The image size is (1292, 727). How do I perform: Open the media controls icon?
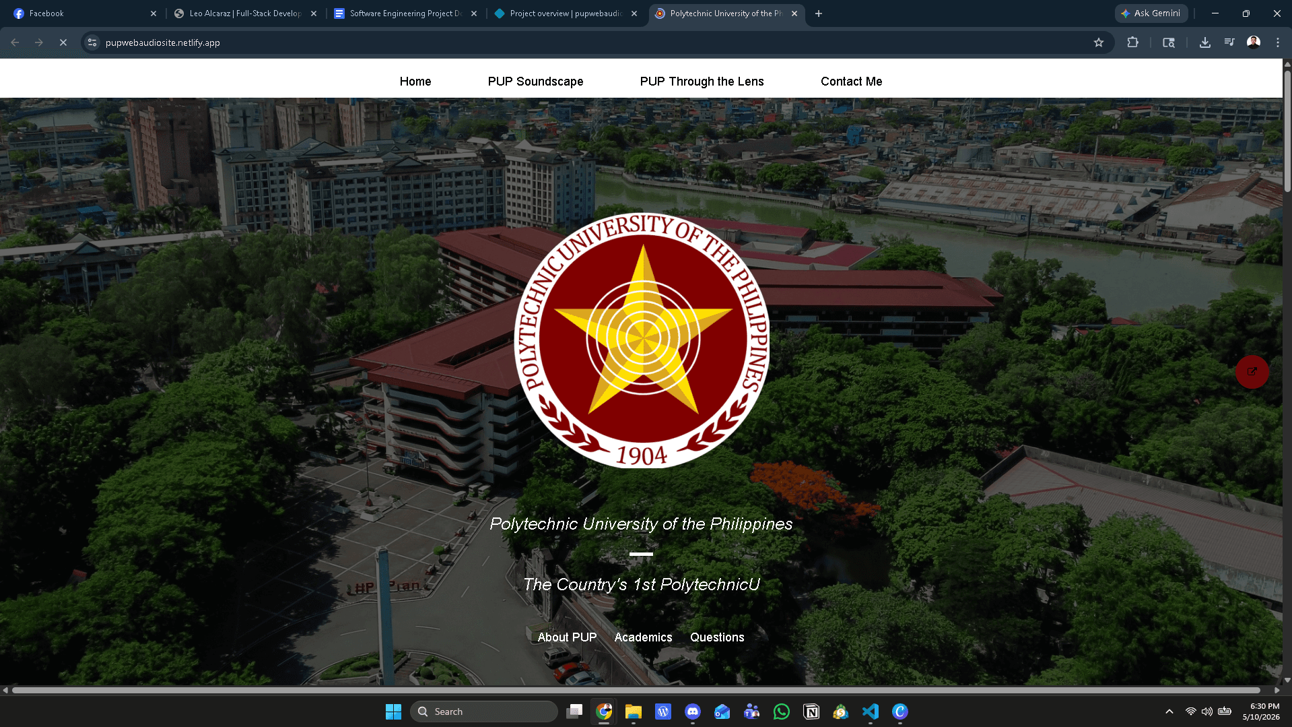pos(1229,42)
